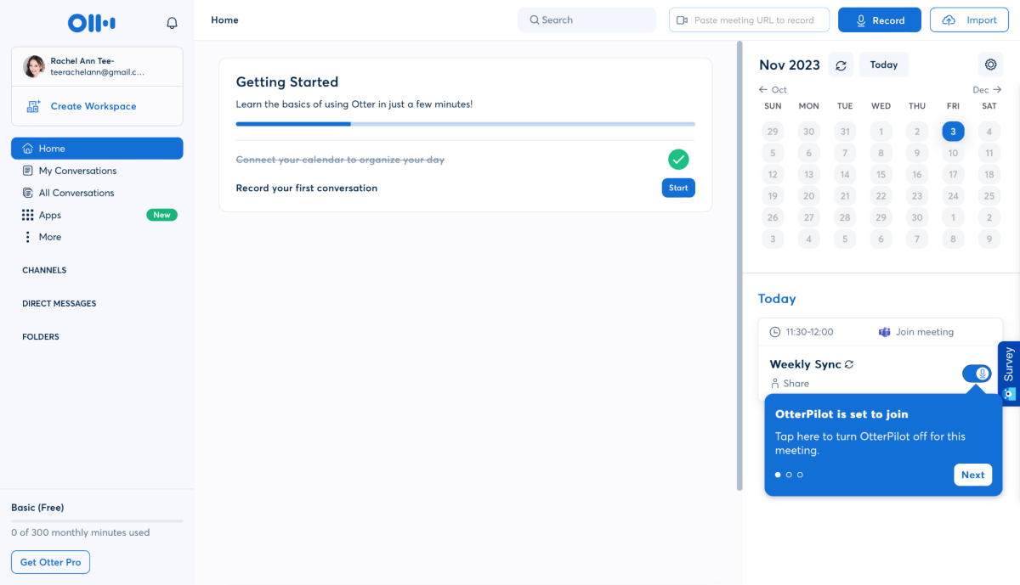
Task: Click the recurring icon beside Weekly Sync
Action: (848, 364)
